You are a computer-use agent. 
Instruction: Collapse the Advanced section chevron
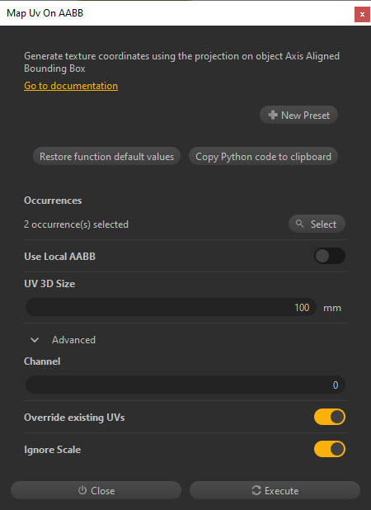[x=35, y=340]
